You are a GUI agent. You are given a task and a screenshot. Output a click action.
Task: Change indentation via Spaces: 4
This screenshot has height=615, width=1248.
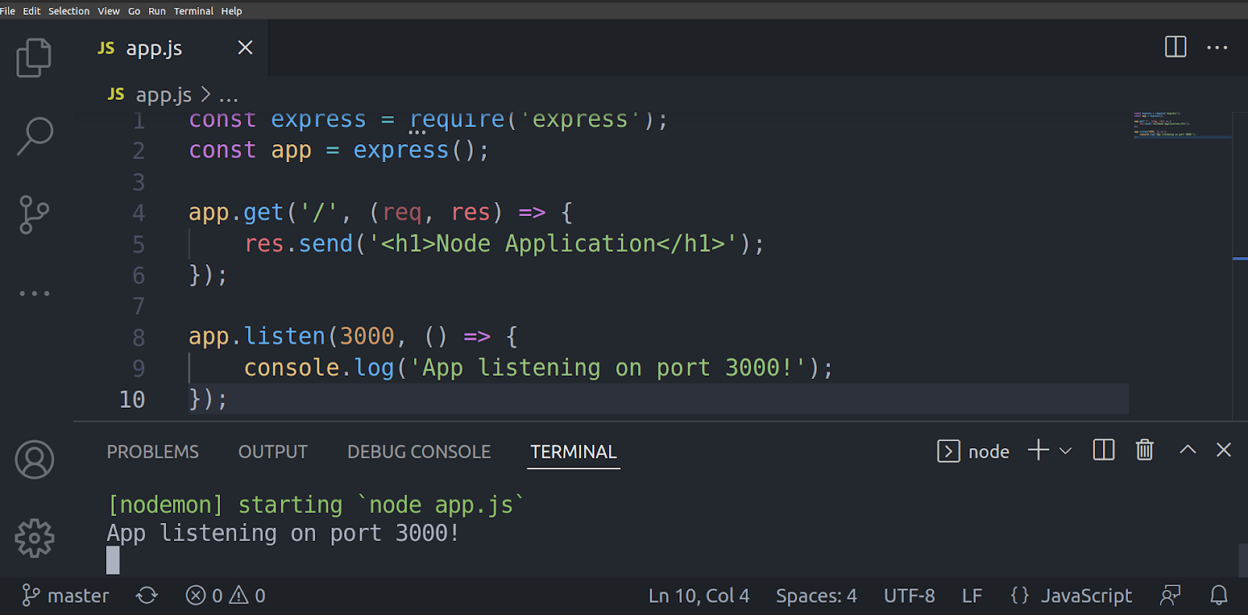pos(816,596)
